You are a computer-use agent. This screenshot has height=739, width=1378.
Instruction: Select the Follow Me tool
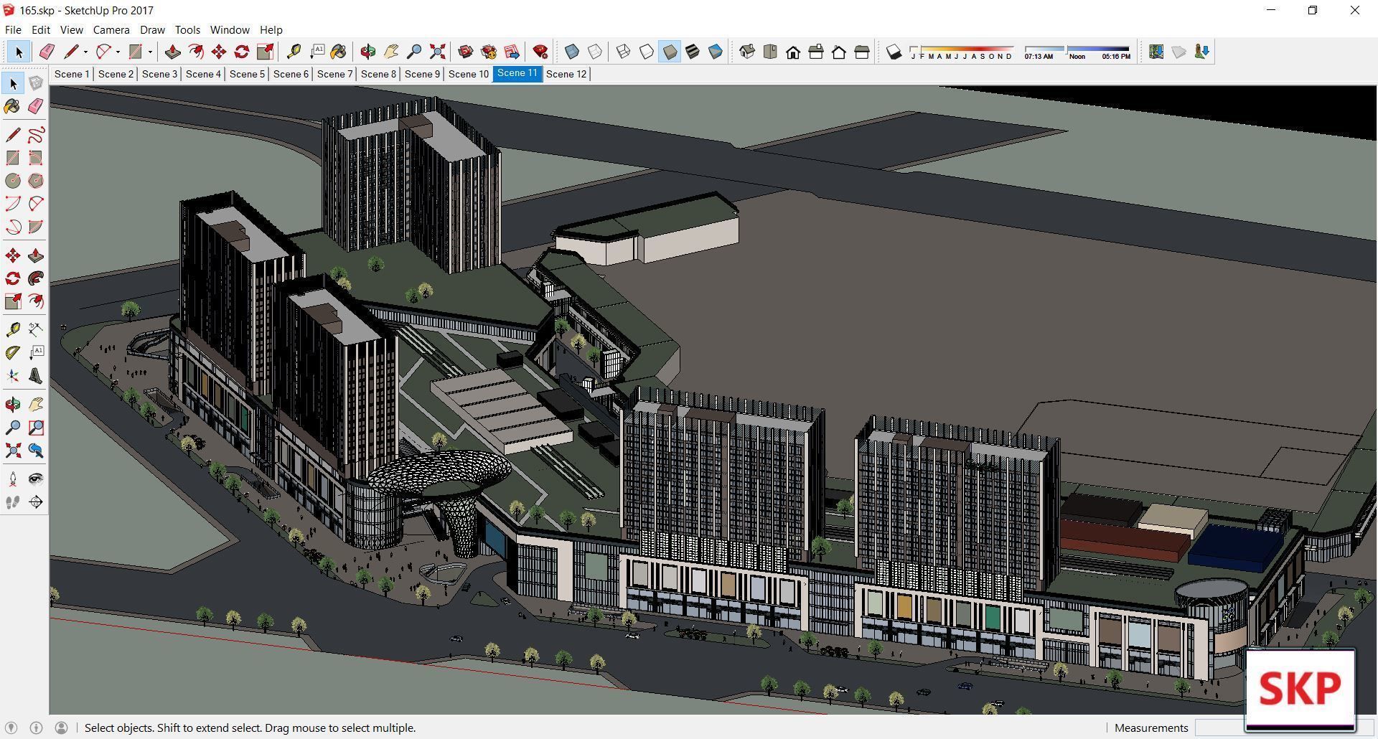click(x=36, y=278)
